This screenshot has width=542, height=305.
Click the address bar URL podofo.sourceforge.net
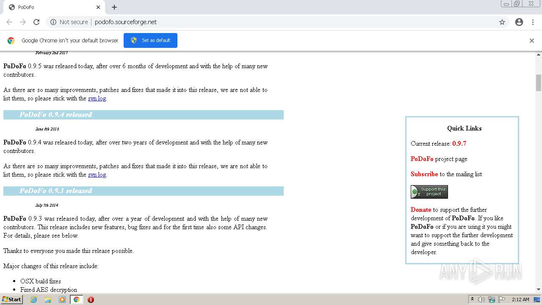[126, 22]
